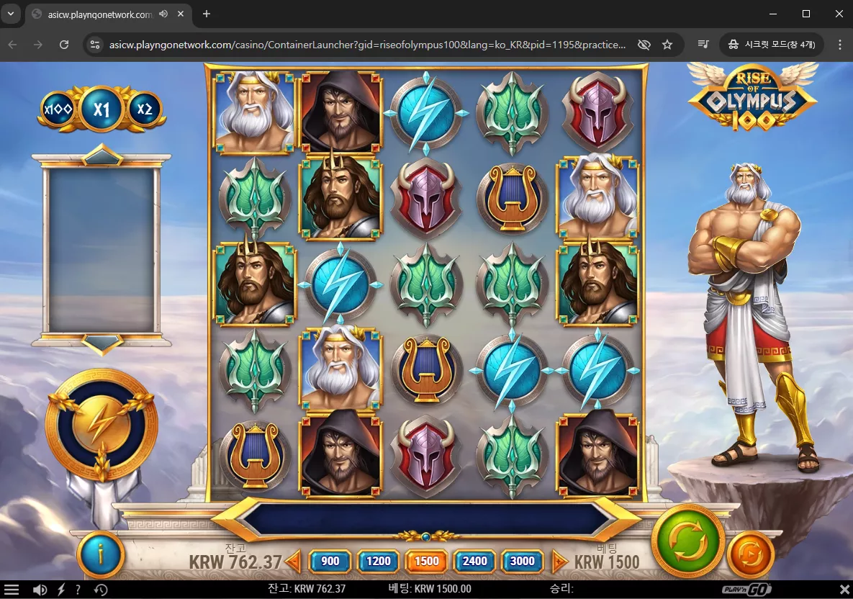Click the harp symbol in the second row

(x=511, y=198)
